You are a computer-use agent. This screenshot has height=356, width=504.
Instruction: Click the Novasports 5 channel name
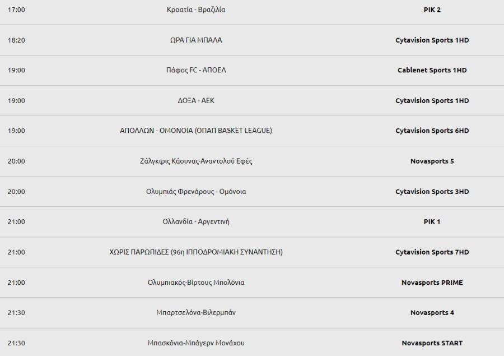[x=432, y=161]
